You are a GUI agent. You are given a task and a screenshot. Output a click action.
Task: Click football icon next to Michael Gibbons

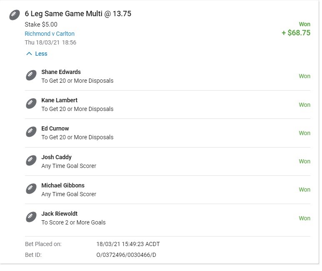pyautogui.click(x=31, y=189)
